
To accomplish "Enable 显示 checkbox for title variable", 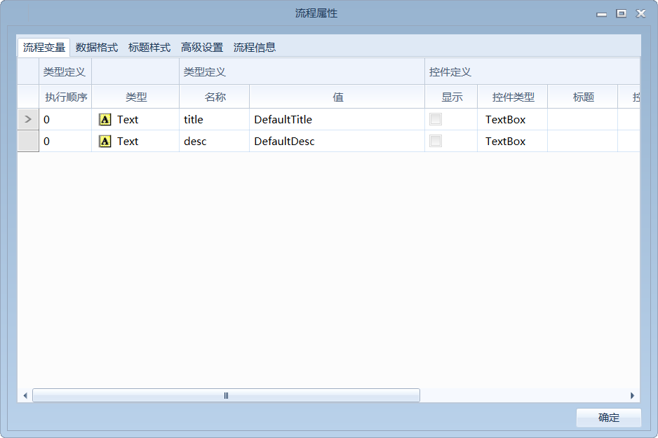I will tap(436, 119).
